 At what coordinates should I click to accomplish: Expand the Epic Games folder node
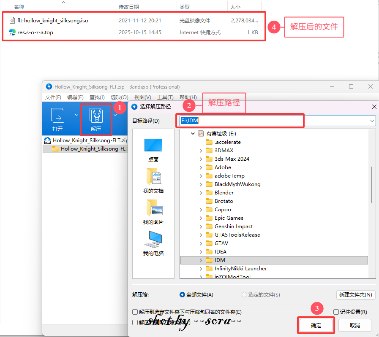[x=201, y=218]
